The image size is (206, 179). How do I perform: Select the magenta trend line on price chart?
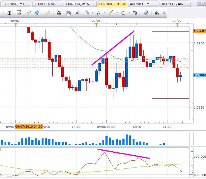pos(113,48)
